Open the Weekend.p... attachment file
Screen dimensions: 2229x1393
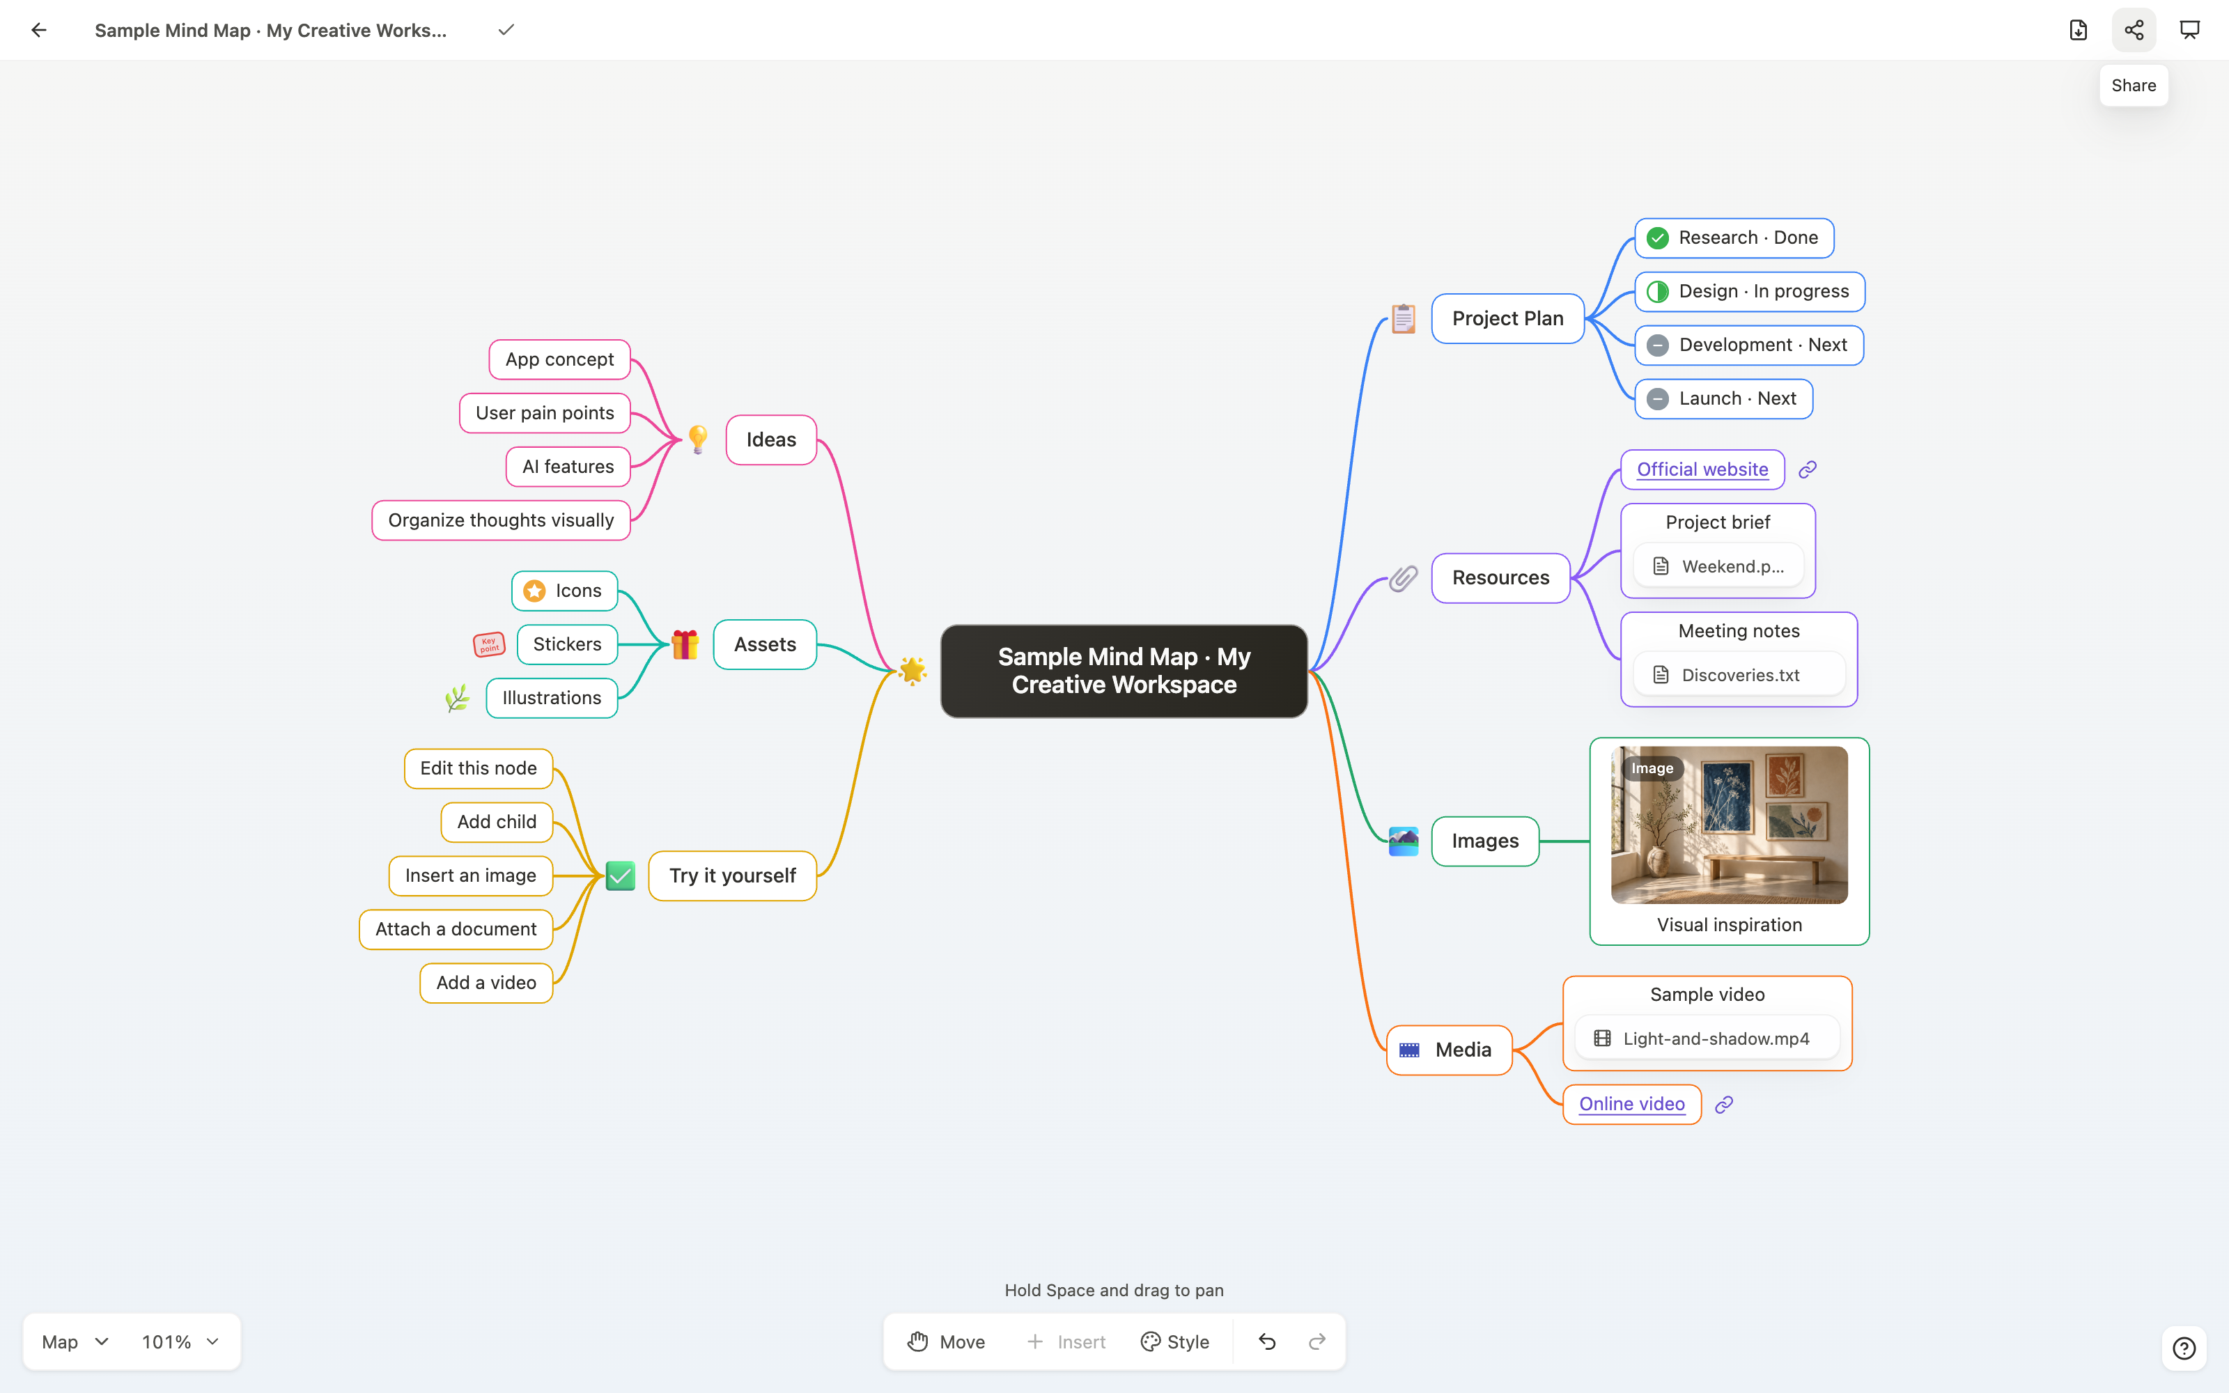pyautogui.click(x=1718, y=566)
